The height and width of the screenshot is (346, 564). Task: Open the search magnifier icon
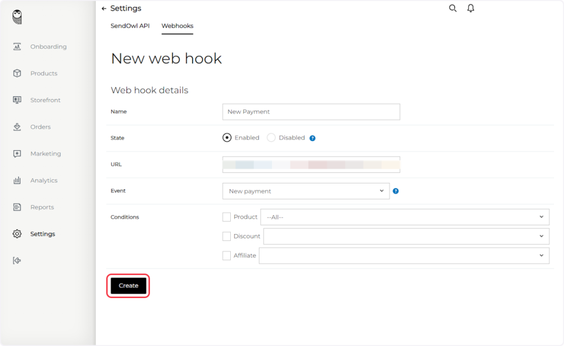[x=453, y=8]
